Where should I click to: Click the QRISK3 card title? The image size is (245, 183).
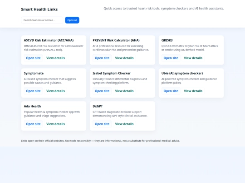(167, 40)
